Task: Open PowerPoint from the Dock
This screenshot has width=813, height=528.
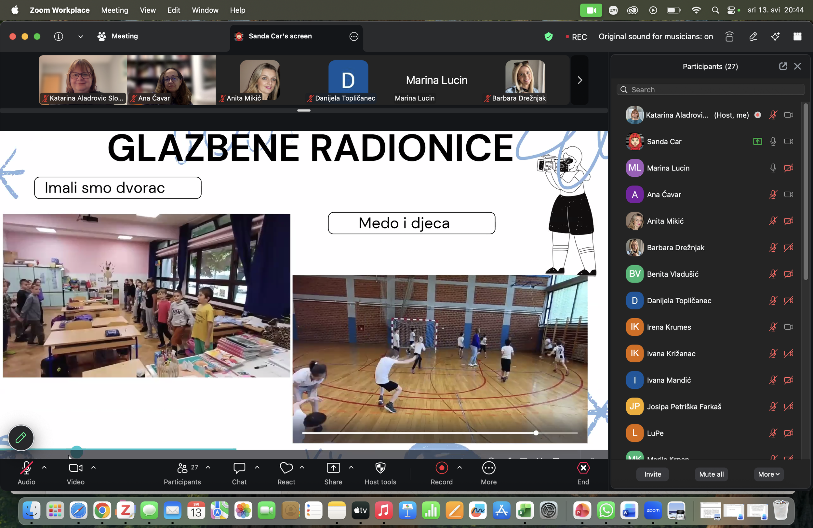Action: 582,510
